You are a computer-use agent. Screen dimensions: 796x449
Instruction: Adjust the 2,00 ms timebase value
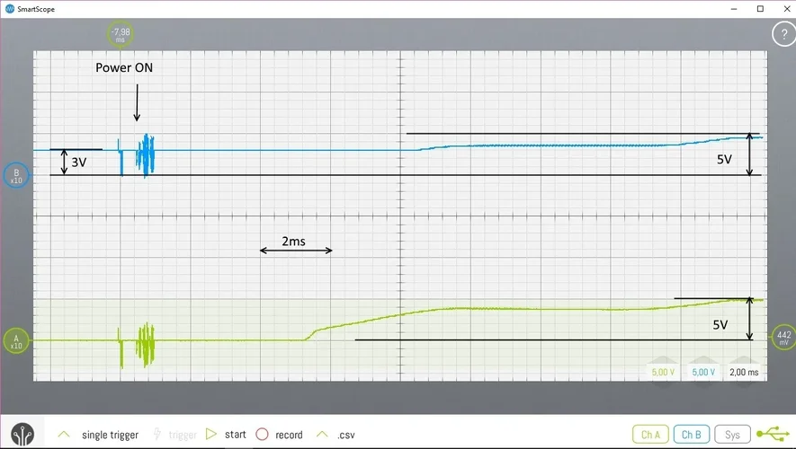pyautogui.click(x=744, y=372)
